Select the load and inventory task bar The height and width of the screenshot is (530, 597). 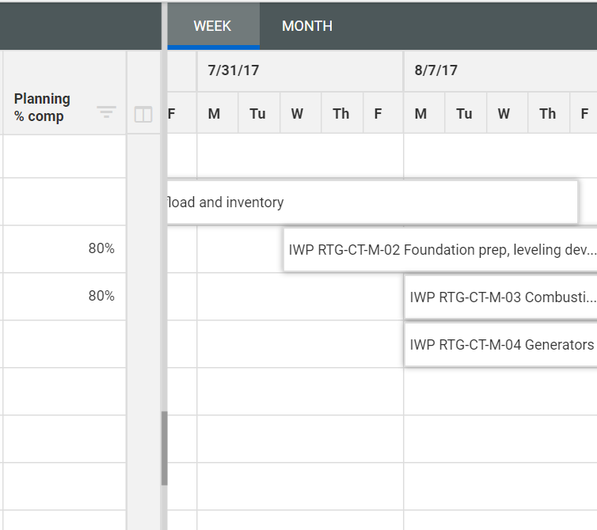pos(372,203)
